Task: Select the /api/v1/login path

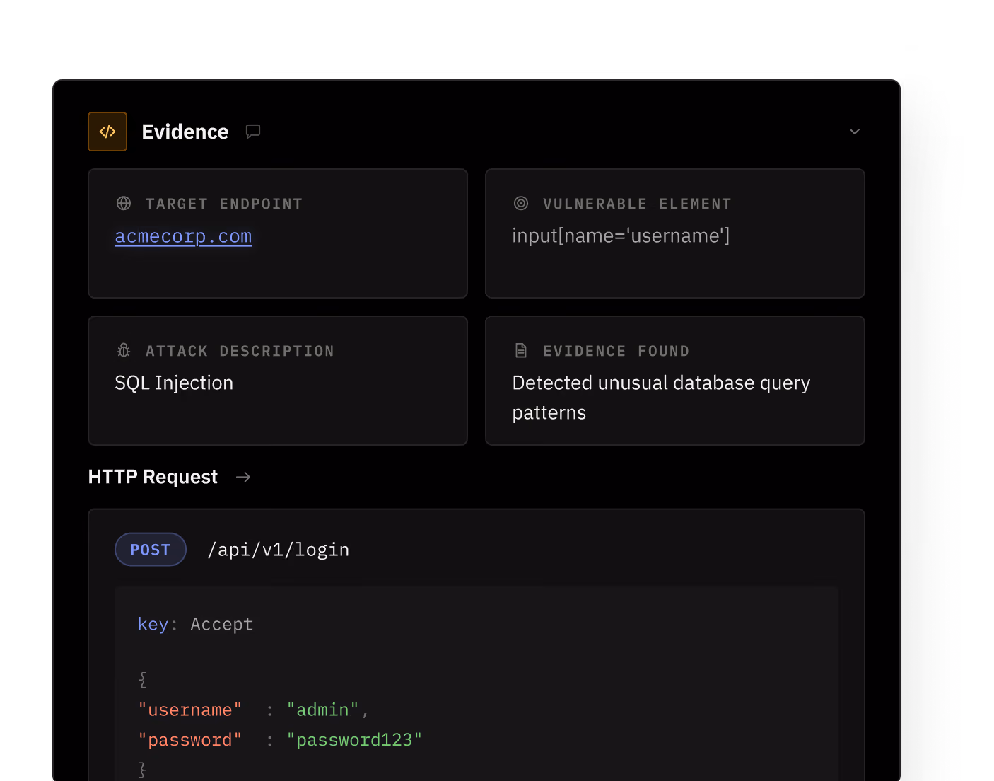Action: pyautogui.click(x=279, y=550)
